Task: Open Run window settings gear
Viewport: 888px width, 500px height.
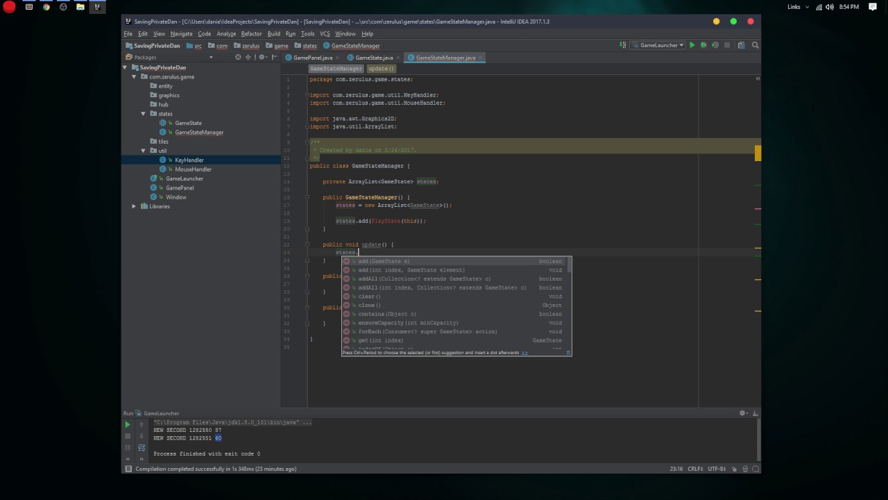Action: pos(743,413)
